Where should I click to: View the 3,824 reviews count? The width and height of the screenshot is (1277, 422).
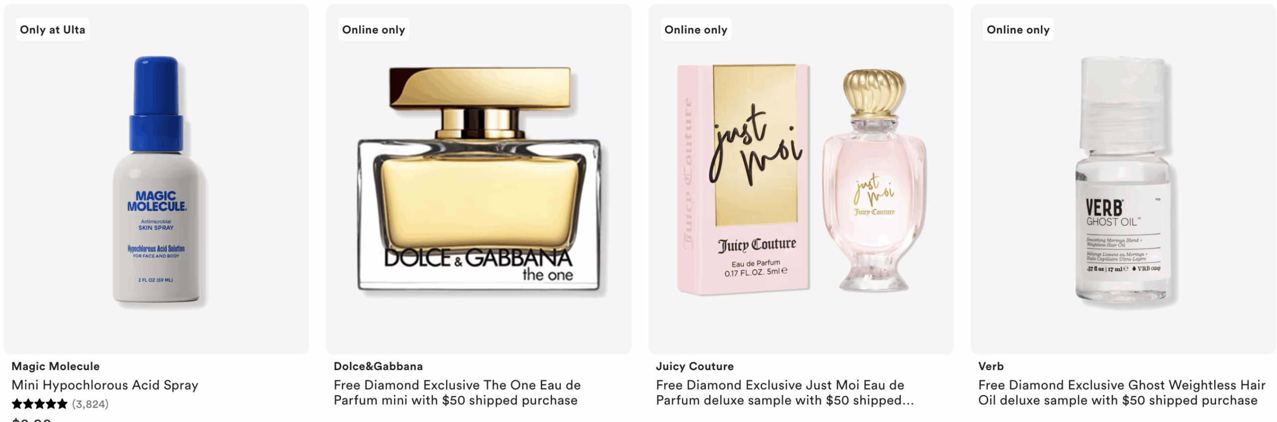point(90,404)
